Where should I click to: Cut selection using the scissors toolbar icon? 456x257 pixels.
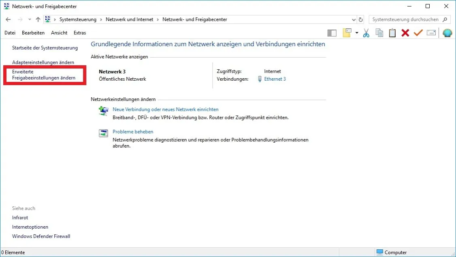366,33
